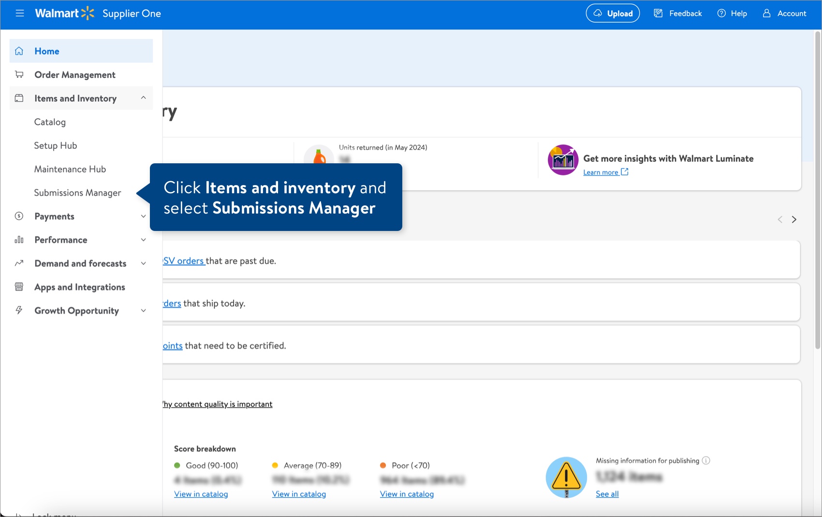
Task: Click the Payments dollar icon
Action: [19, 216]
